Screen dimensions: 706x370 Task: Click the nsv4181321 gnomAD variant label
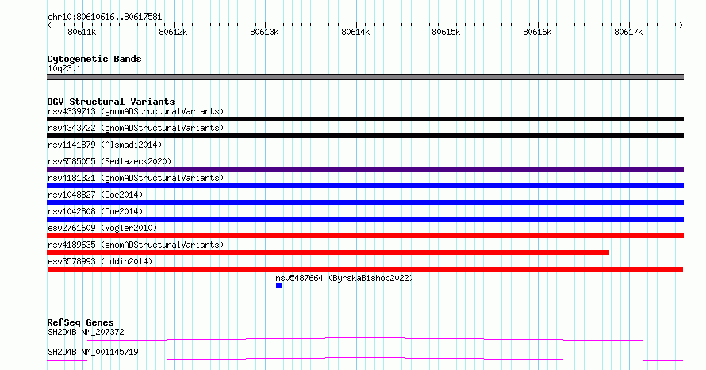click(136, 178)
